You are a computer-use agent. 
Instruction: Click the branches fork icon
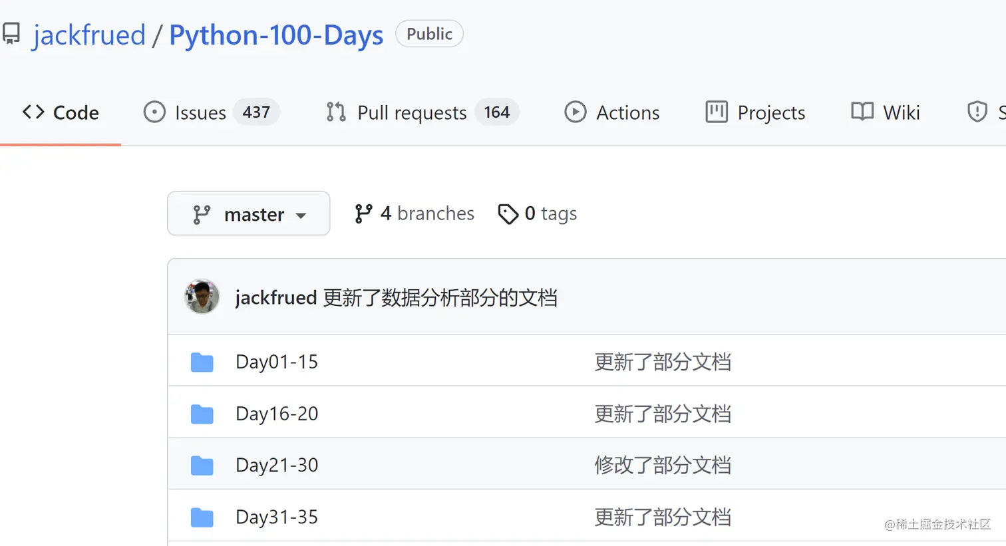363,213
